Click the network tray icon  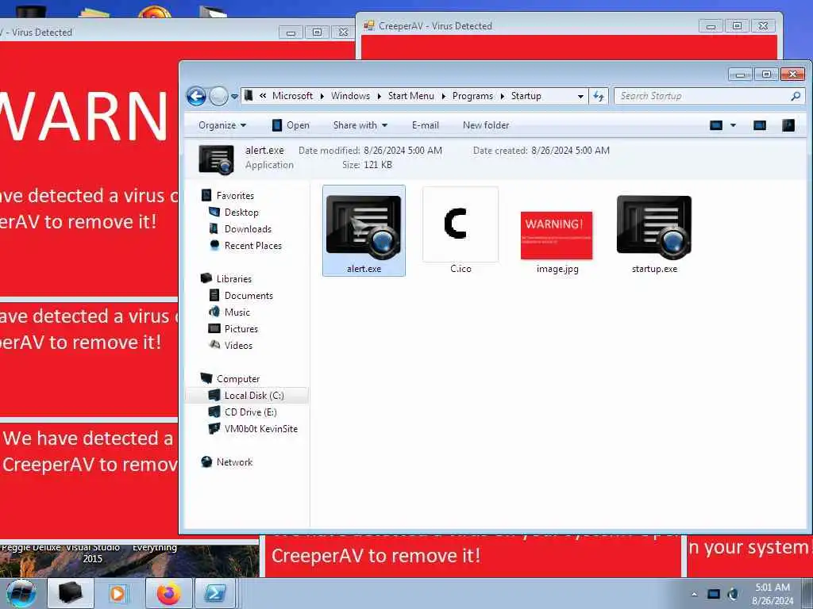point(714,594)
